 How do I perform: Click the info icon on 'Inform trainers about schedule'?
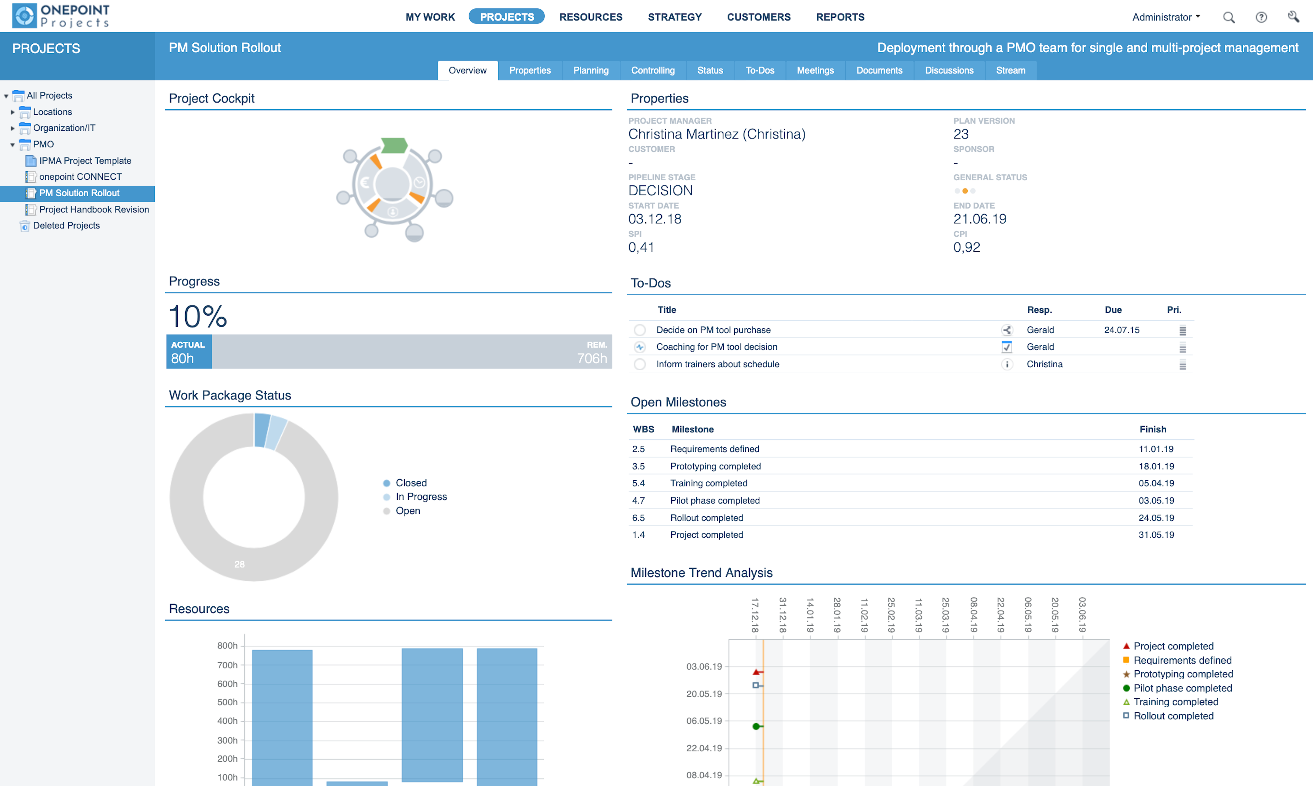tap(1007, 364)
